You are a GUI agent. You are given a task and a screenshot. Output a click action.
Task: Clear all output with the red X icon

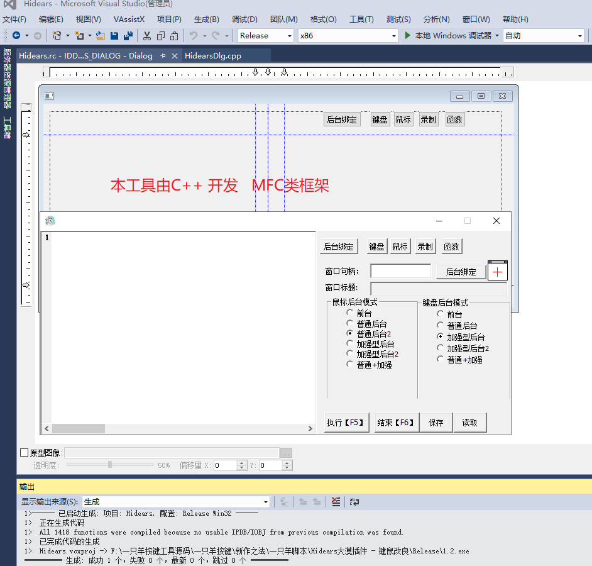(336, 501)
